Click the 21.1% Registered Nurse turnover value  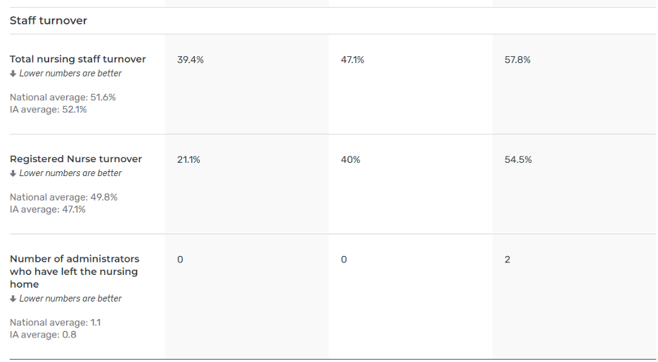(188, 160)
